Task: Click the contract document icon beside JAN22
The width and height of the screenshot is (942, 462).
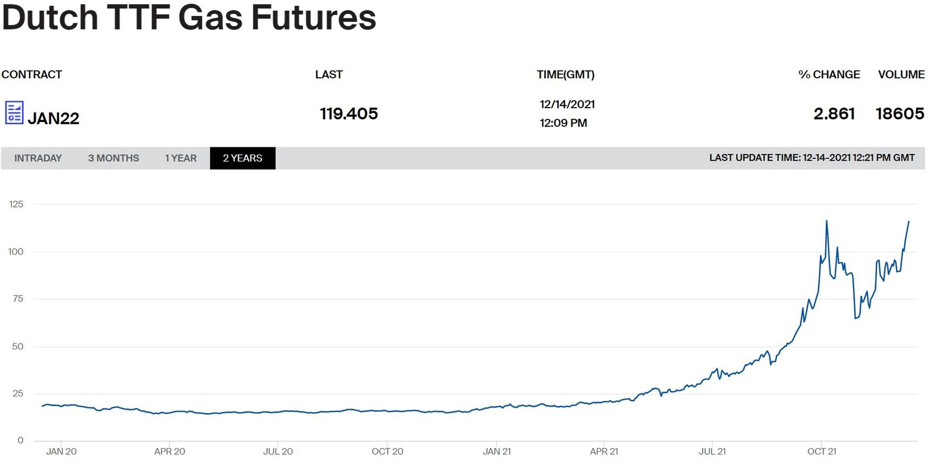Action: (x=14, y=112)
